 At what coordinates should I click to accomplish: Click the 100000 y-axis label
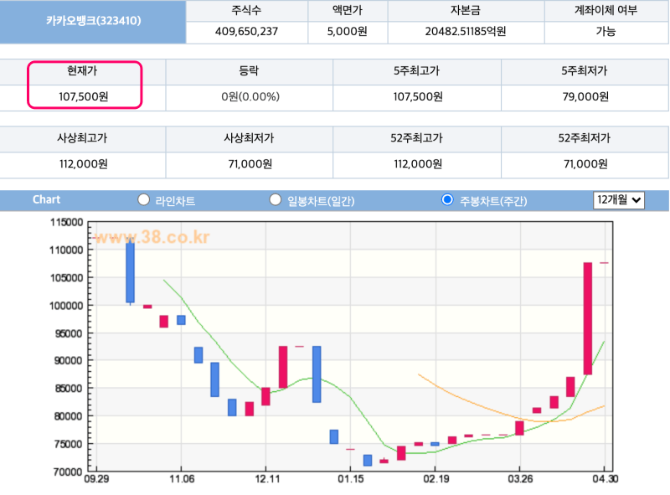click(66, 306)
